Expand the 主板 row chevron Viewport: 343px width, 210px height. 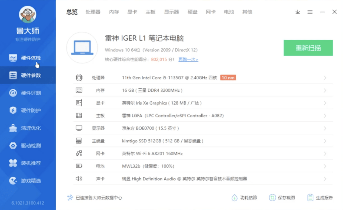tap(325, 116)
